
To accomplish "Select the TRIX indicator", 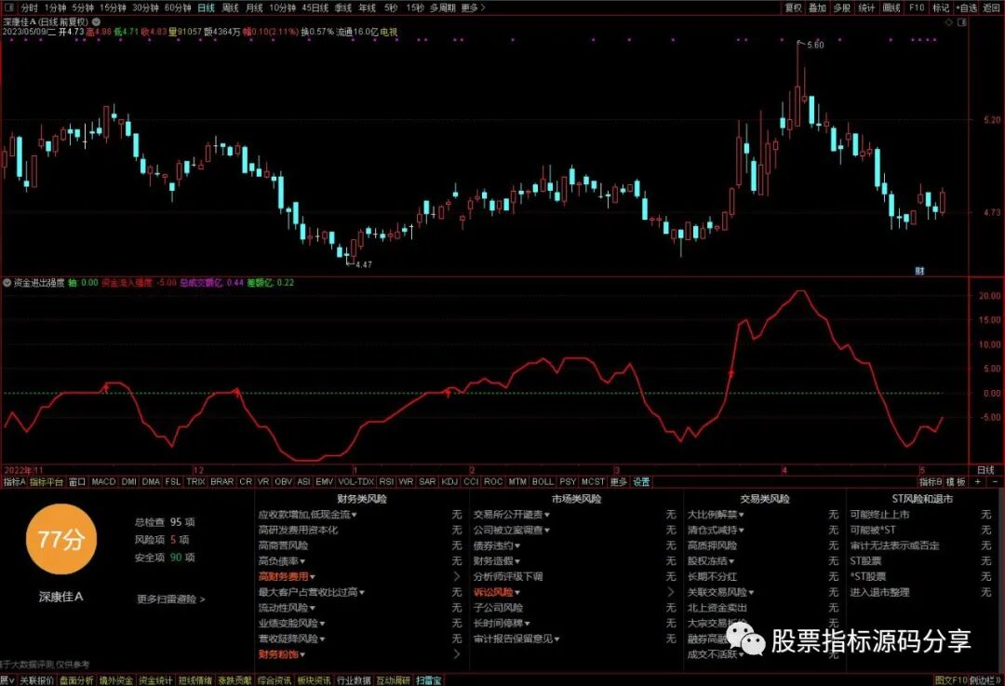I will point(195,481).
